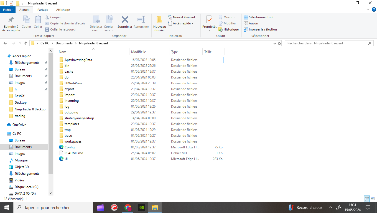Sort by the Modifié le column header
377x213 pixels.
149,52
